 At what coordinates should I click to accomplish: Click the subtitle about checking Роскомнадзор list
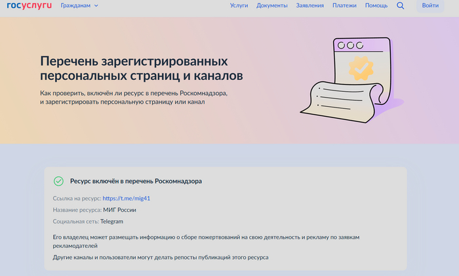[x=133, y=98]
